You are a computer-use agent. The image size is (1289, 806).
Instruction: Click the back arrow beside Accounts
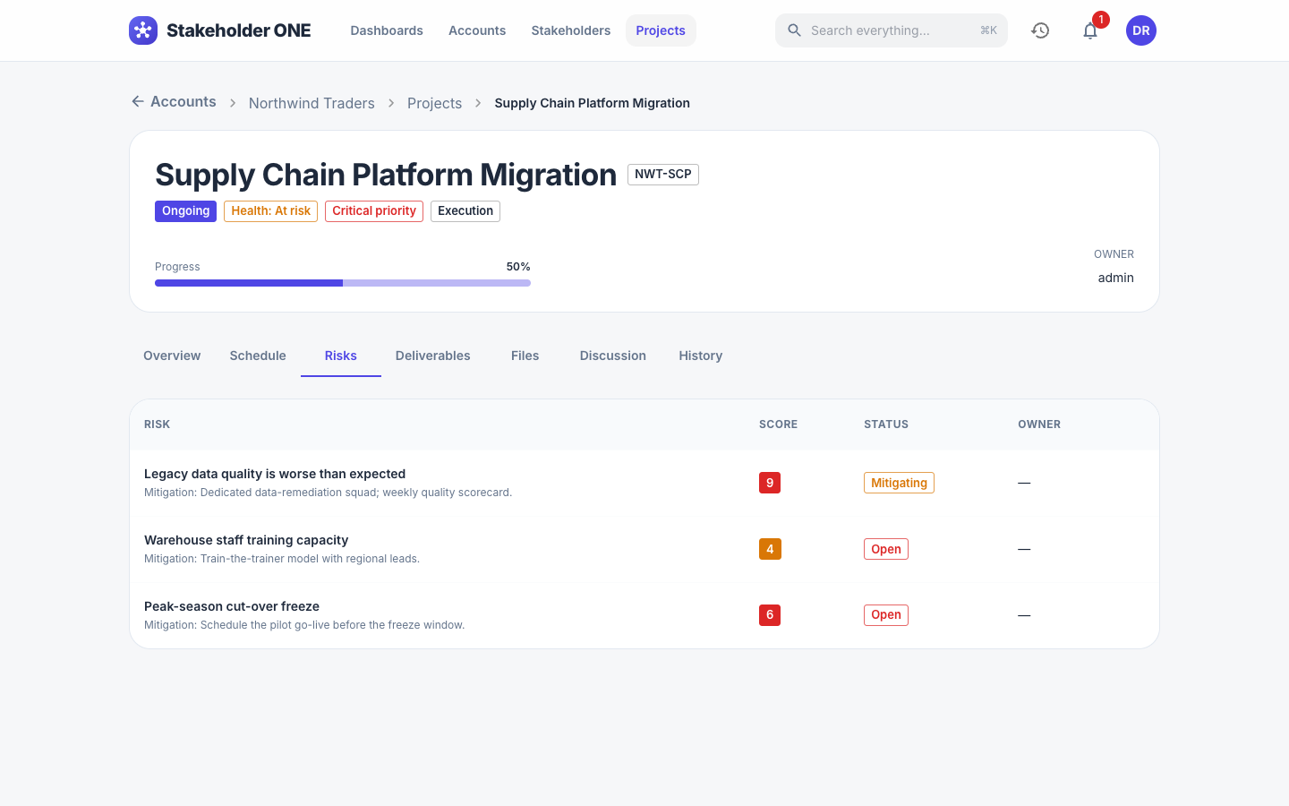click(x=138, y=101)
